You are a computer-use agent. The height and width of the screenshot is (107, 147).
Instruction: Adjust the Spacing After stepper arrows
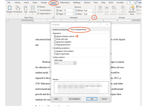coord(93,14)
